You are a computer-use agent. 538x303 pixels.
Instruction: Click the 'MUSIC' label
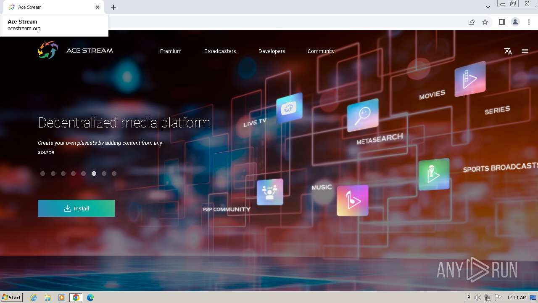click(x=322, y=187)
